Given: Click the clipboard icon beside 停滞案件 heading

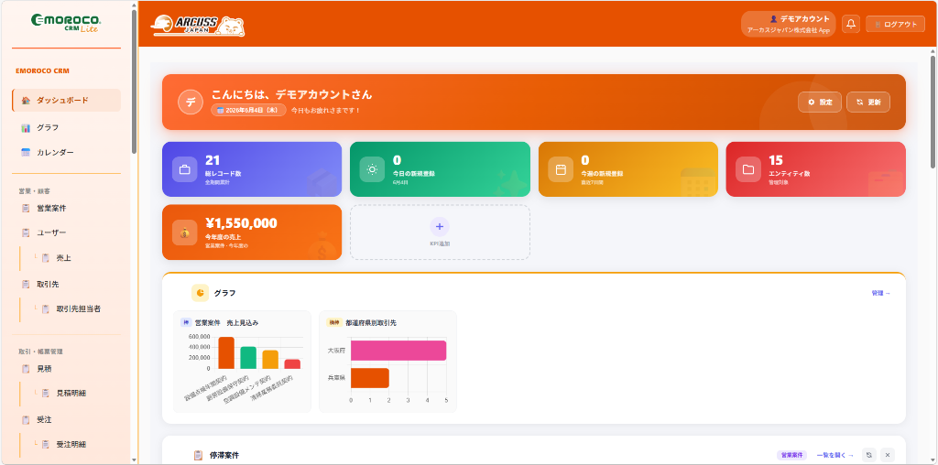Looking at the screenshot, I should point(199,456).
